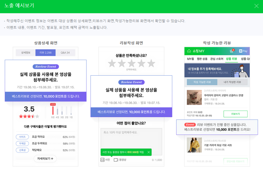Image resolution: width=263 pixels, height=170 pixels.
Task: Rate four stars in review form
Action: point(141,63)
